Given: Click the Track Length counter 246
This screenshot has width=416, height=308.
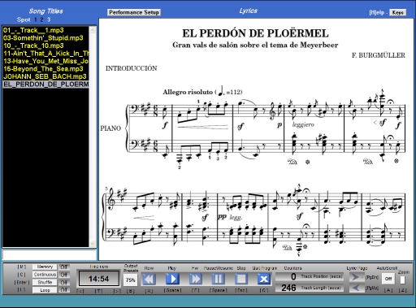Looking at the screenshot, I should click(x=288, y=288).
